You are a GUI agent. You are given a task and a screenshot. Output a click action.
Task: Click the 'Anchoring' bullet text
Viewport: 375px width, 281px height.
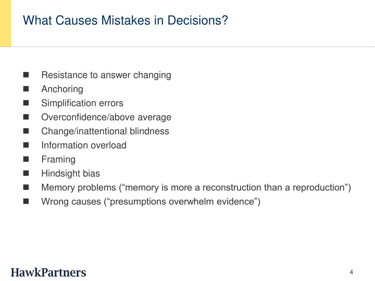tap(62, 89)
